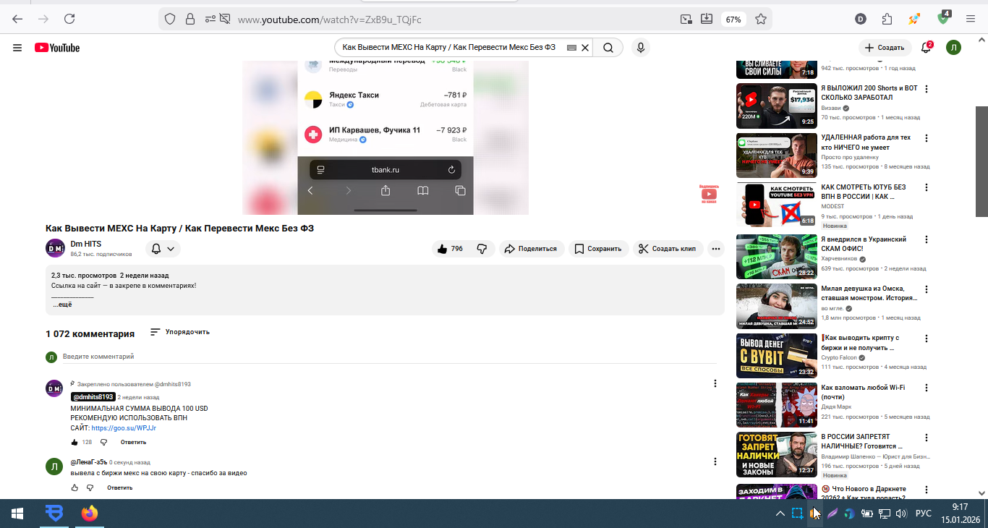Open the Dm HITS channel name link
Viewport: 988px width, 528px height.
pos(86,244)
